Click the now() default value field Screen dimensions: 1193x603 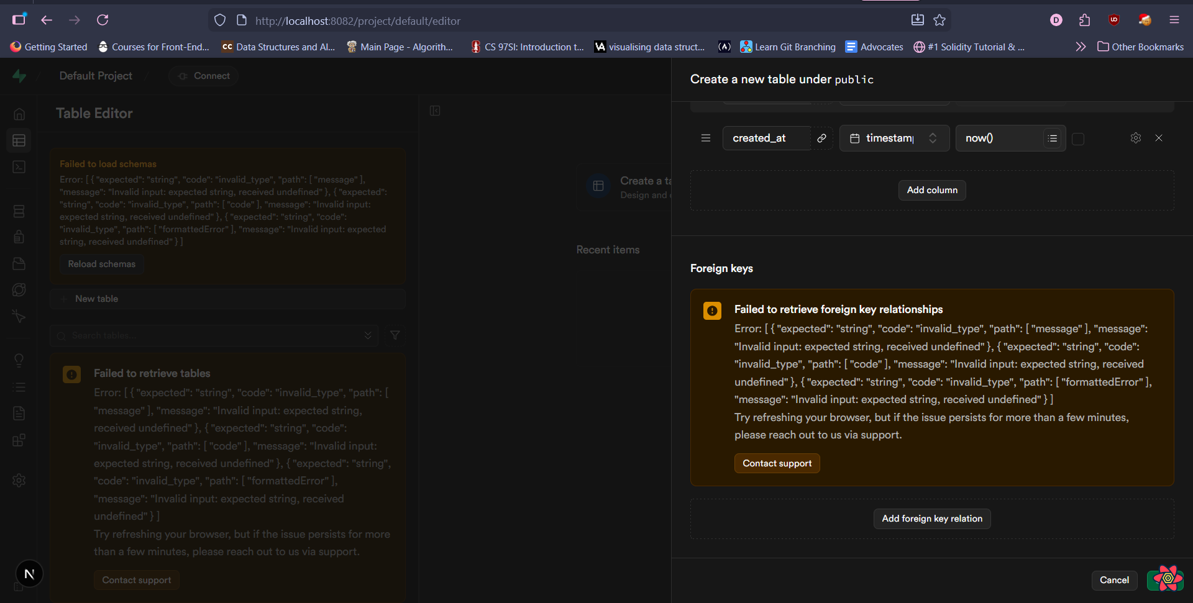tap(999, 138)
